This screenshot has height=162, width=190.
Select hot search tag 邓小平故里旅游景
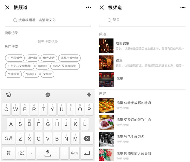tap(65, 66)
